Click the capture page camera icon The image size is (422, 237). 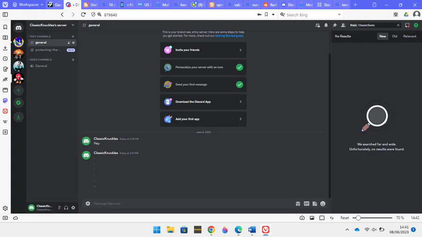(x=302, y=218)
